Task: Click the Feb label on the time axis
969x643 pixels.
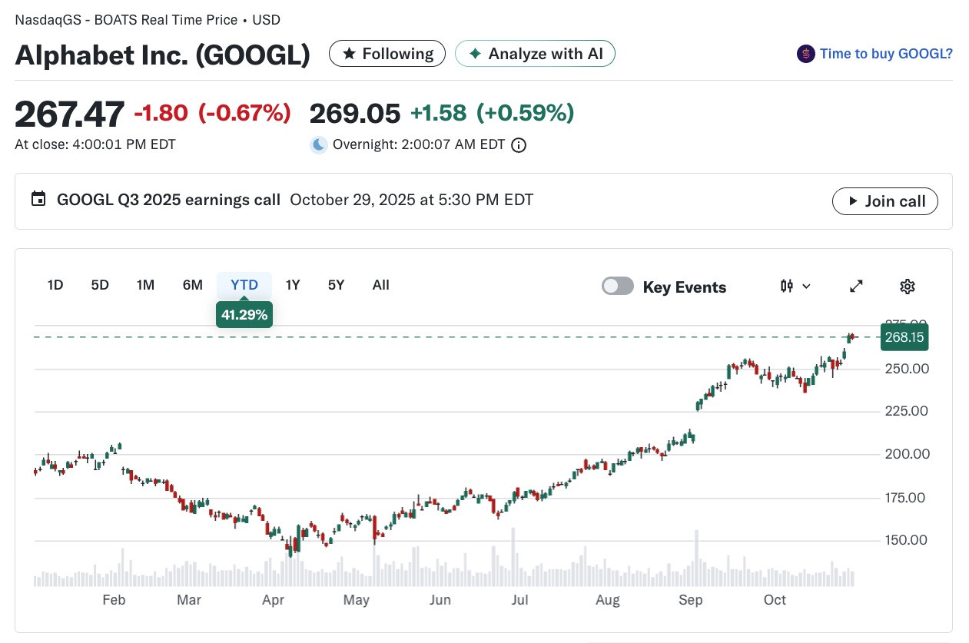Action: (x=114, y=600)
